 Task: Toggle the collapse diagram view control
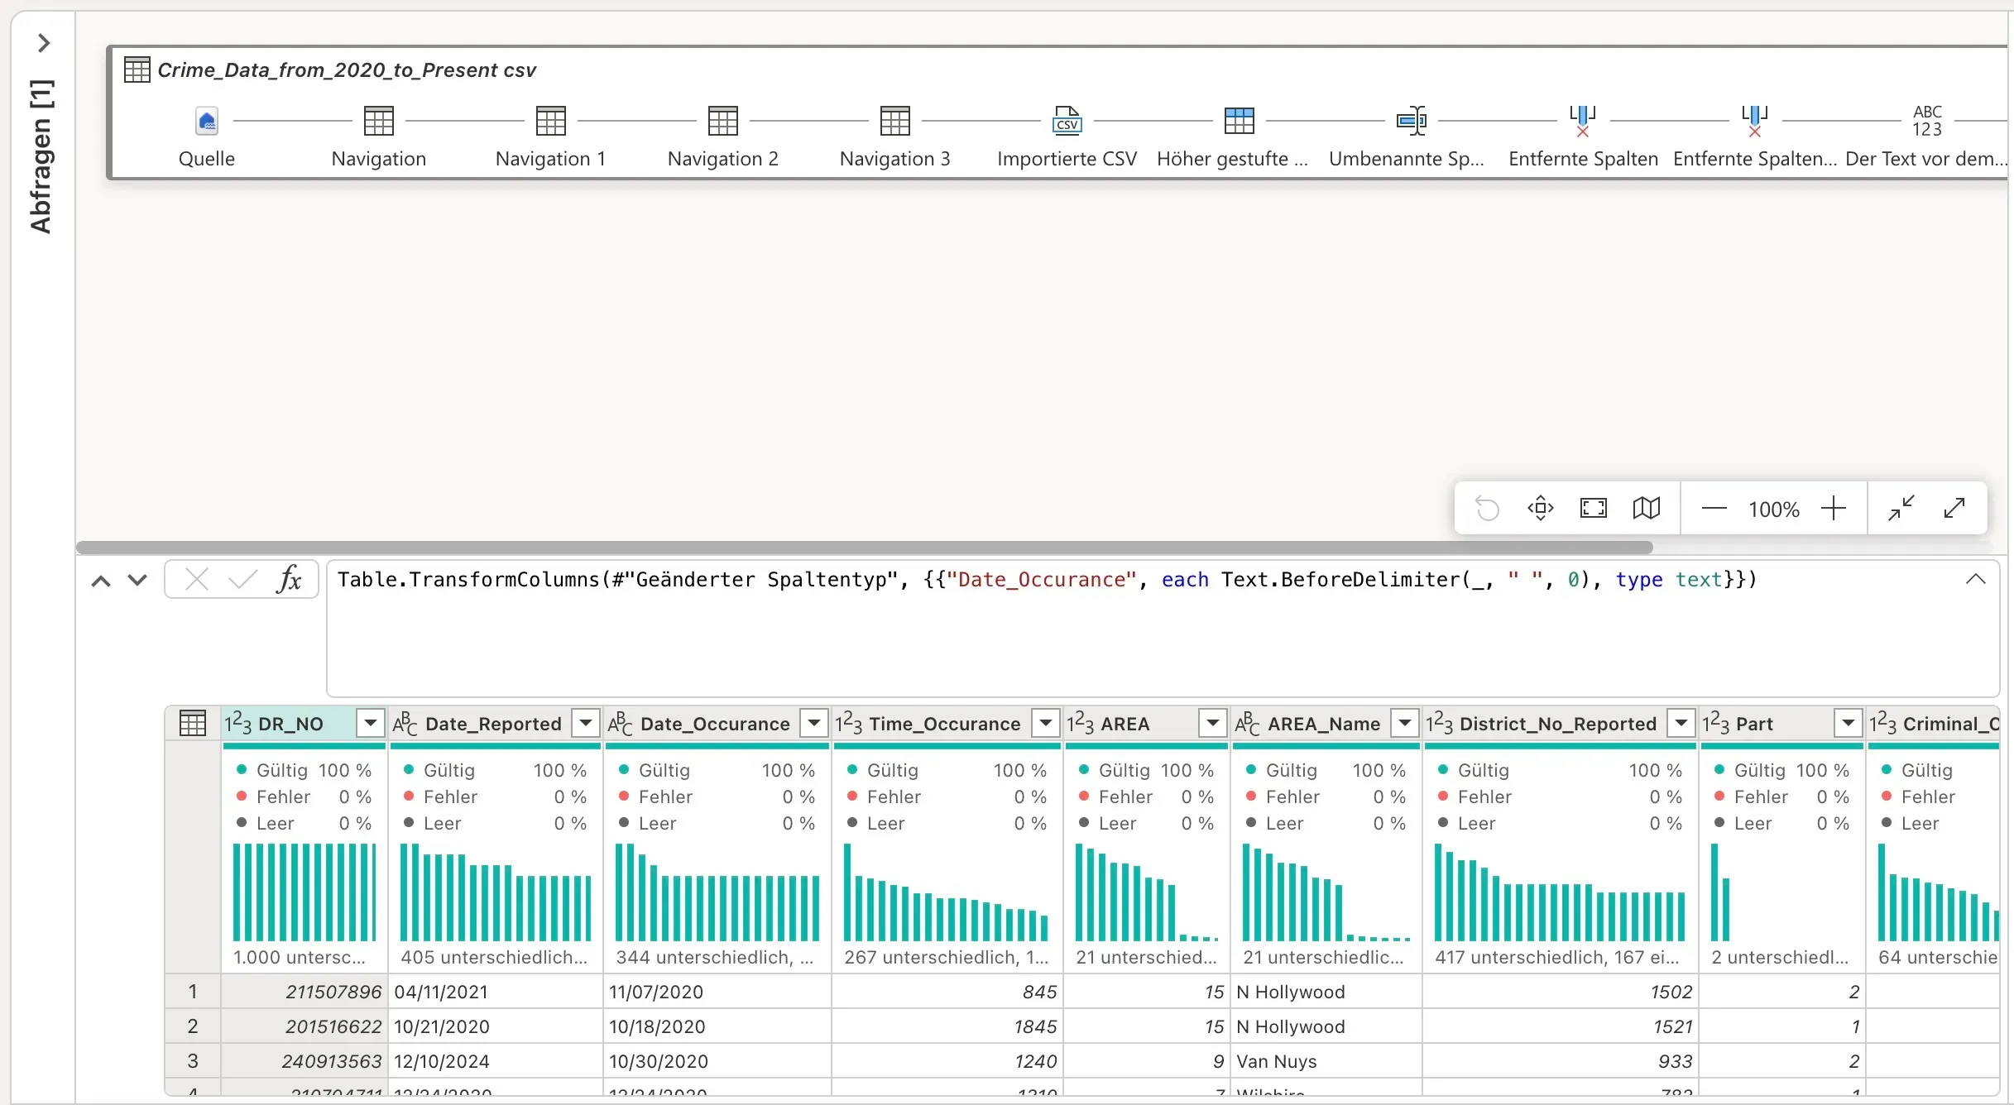[1901, 507]
